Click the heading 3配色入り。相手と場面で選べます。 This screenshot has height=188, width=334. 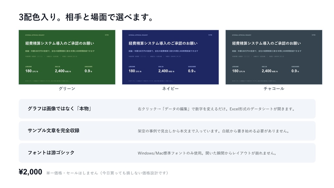(x=86, y=17)
